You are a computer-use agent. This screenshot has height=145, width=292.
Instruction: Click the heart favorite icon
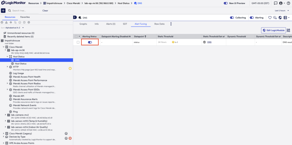(x=270, y=18)
